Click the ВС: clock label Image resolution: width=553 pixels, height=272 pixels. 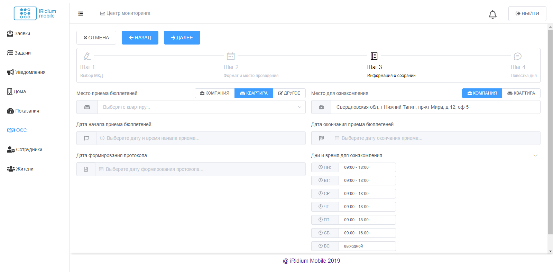pos(325,246)
